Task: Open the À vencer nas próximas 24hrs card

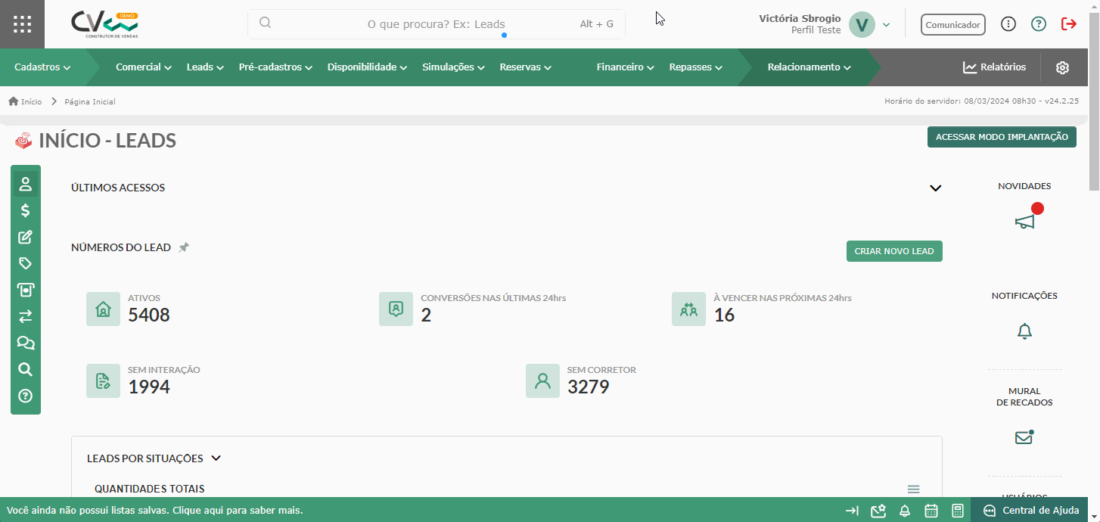Action: point(762,309)
